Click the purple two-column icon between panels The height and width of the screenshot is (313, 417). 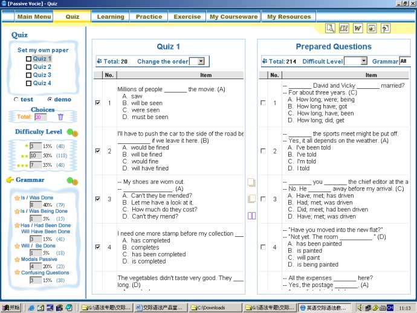click(x=251, y=216)
